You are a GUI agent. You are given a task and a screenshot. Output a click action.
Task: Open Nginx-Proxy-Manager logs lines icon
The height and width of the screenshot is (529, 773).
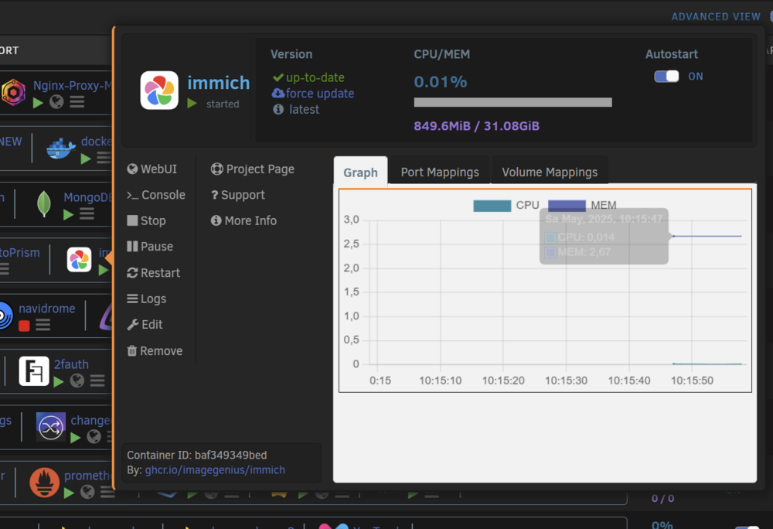click(77, 102)
